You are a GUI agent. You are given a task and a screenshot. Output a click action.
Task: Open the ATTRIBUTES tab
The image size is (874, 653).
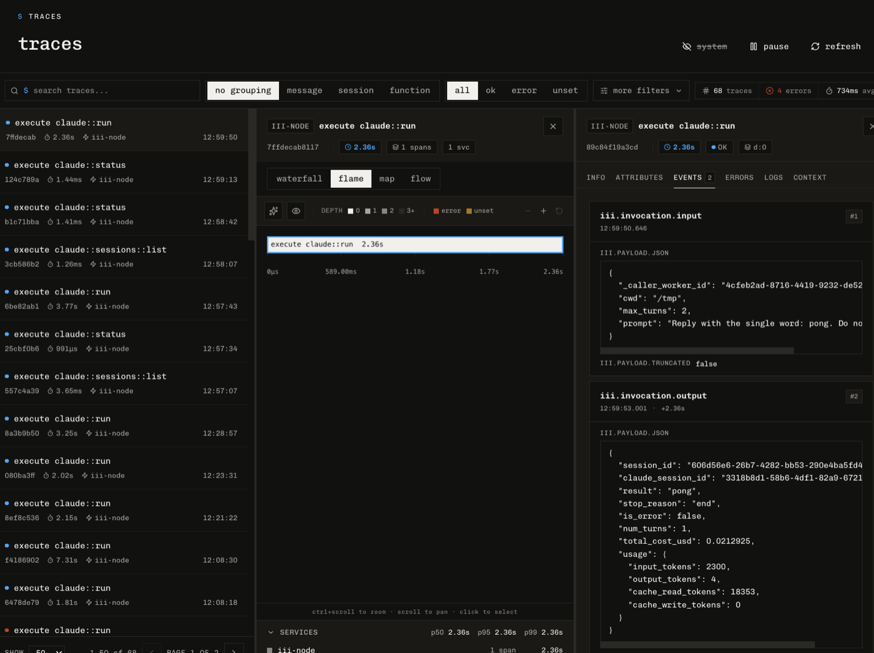(639, 178)
